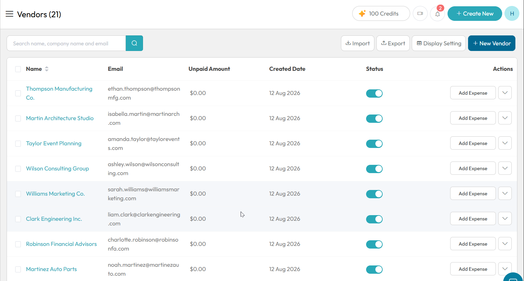
Task: Expand actions dropdown for Robinson Financial Advisors
Action: coord(505,244)
